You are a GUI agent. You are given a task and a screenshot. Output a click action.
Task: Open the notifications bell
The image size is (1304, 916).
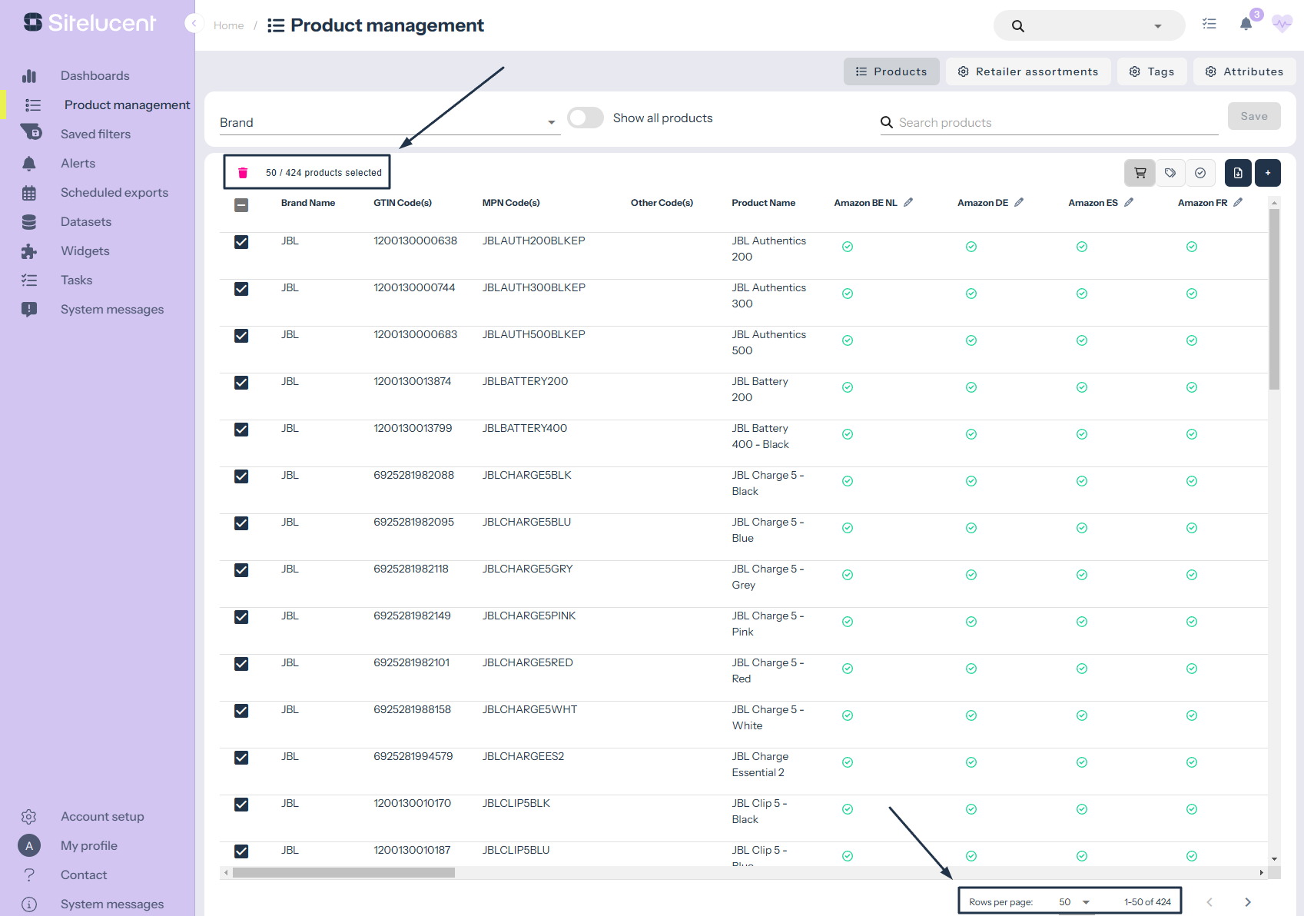click(x=1246, y=25)
